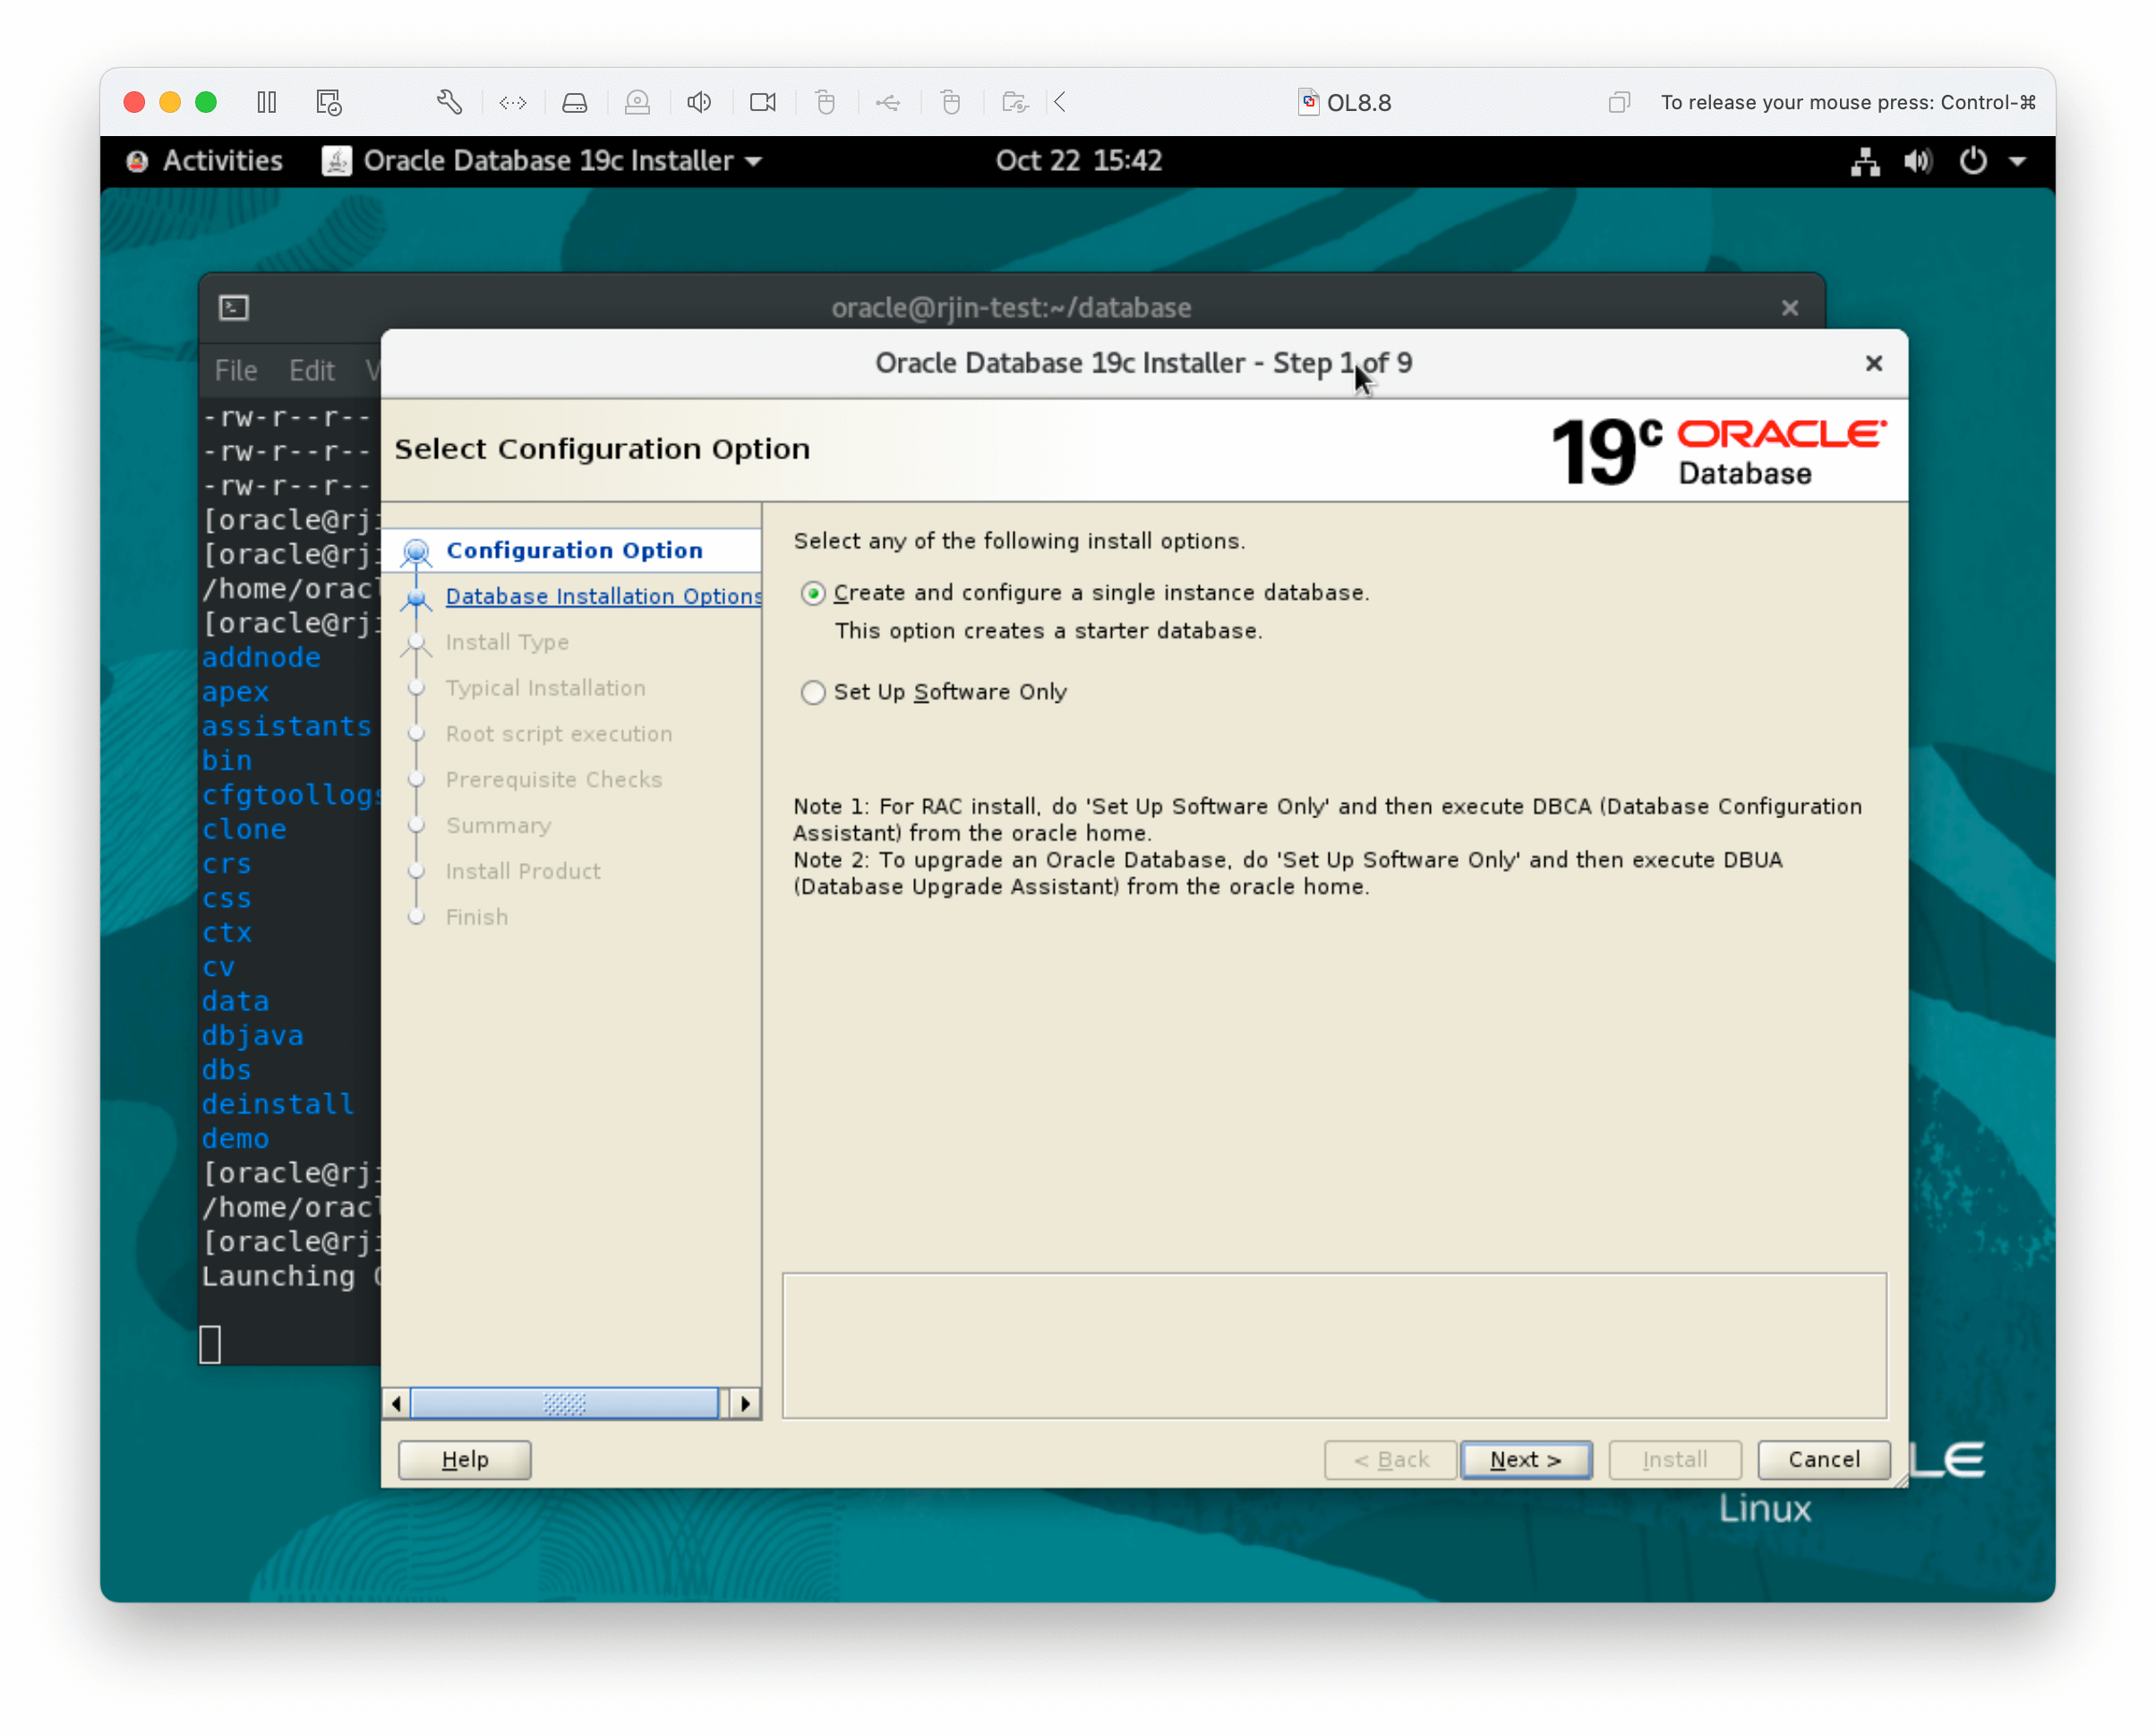This screenshot has width=2156, height=1735.
Task: Click the Install button
Action: pyautogui.click(x=1675, y=1459)
